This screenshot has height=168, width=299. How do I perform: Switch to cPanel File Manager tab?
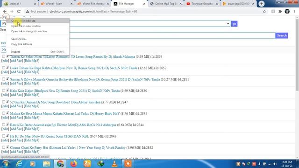93,4
